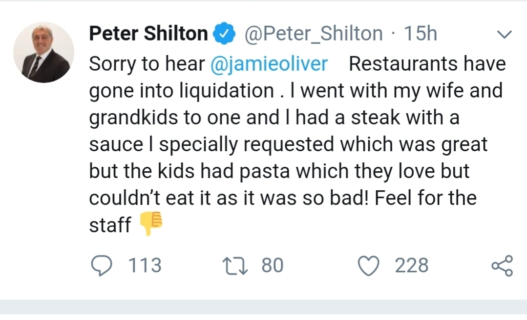
Task: Click the word liquidation in the tweet
Action: click(x=227, y=91)
